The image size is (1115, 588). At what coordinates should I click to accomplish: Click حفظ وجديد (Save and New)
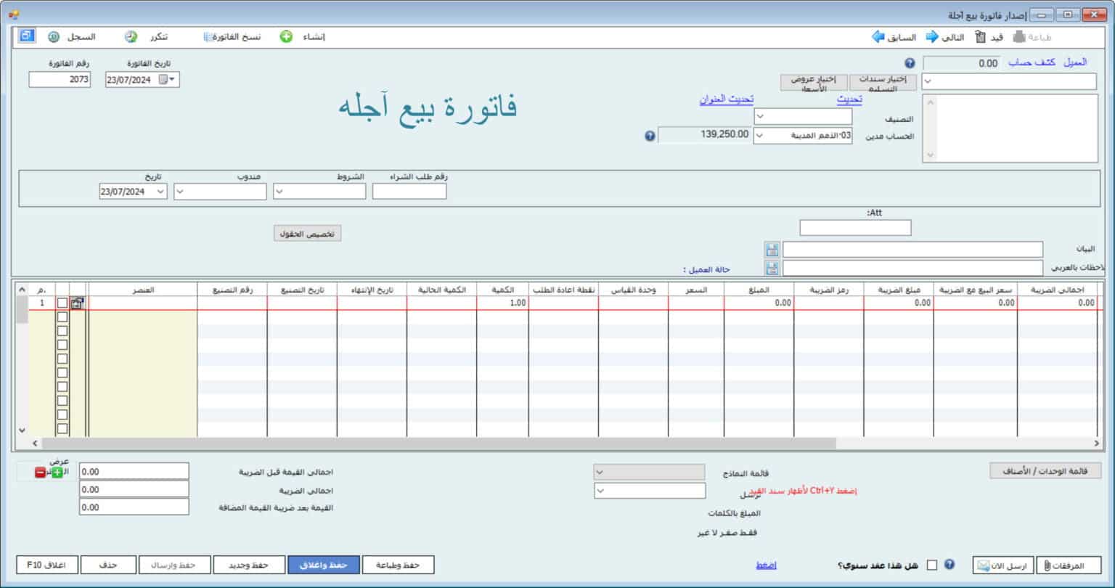tap(250, 565)
